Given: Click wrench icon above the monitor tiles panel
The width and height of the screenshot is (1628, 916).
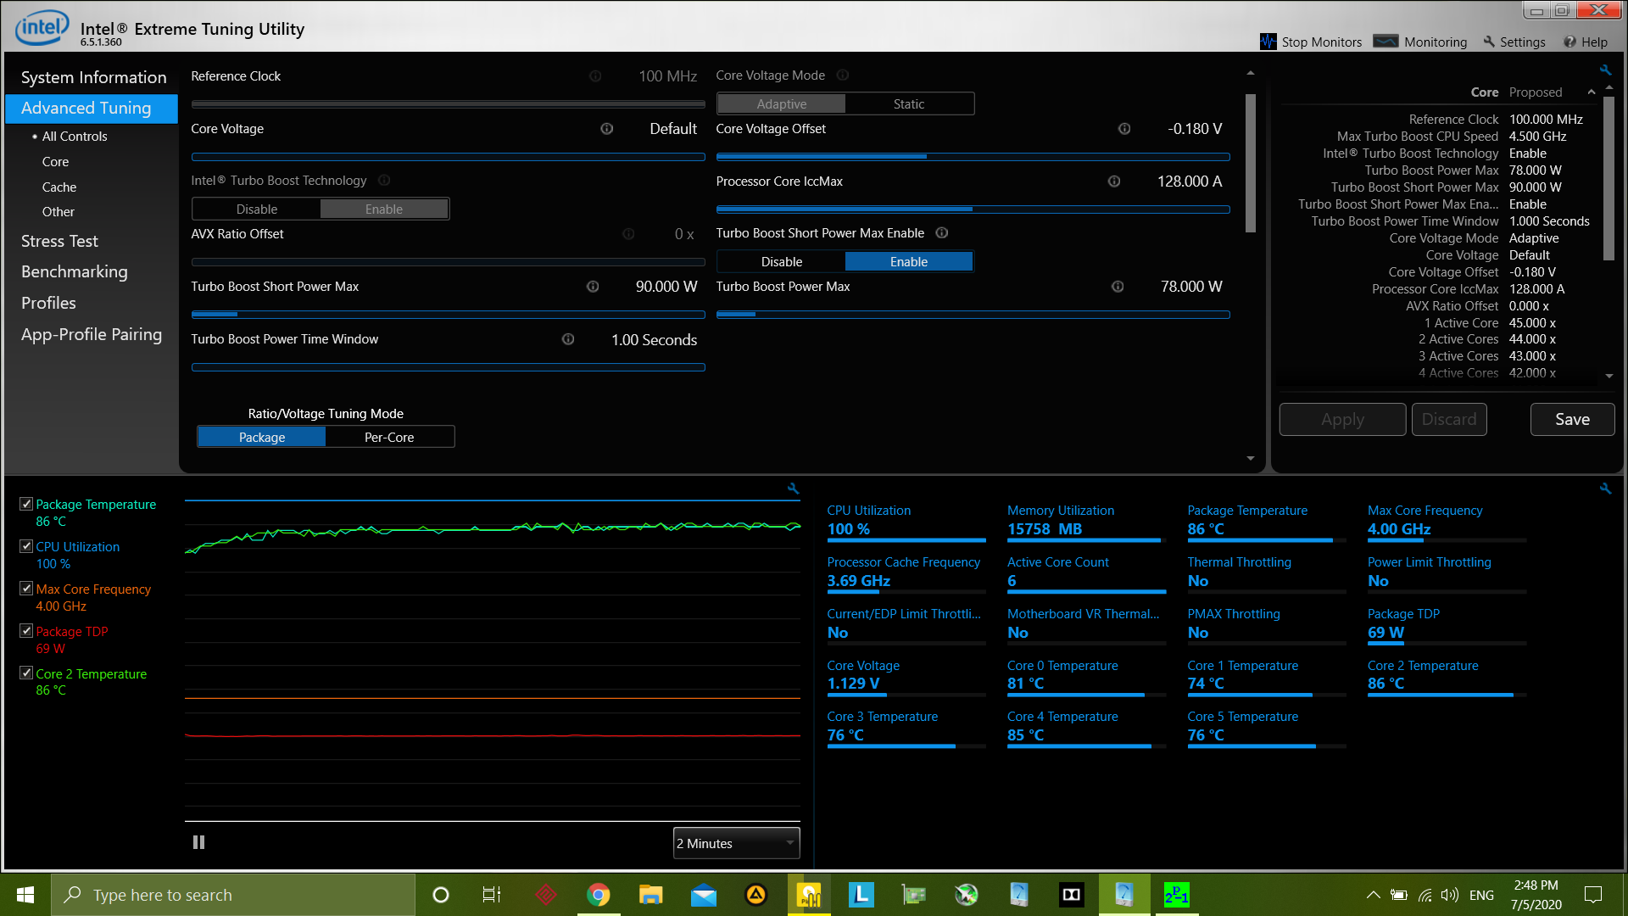Looking at the screenshot, I should pyautogui.click(x=1605, y=489).
